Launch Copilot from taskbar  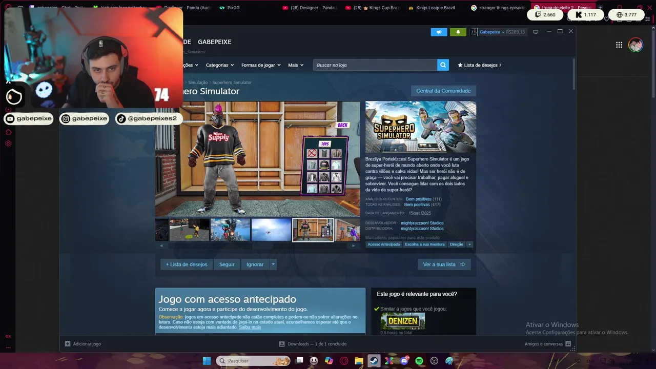click(329, 361)
